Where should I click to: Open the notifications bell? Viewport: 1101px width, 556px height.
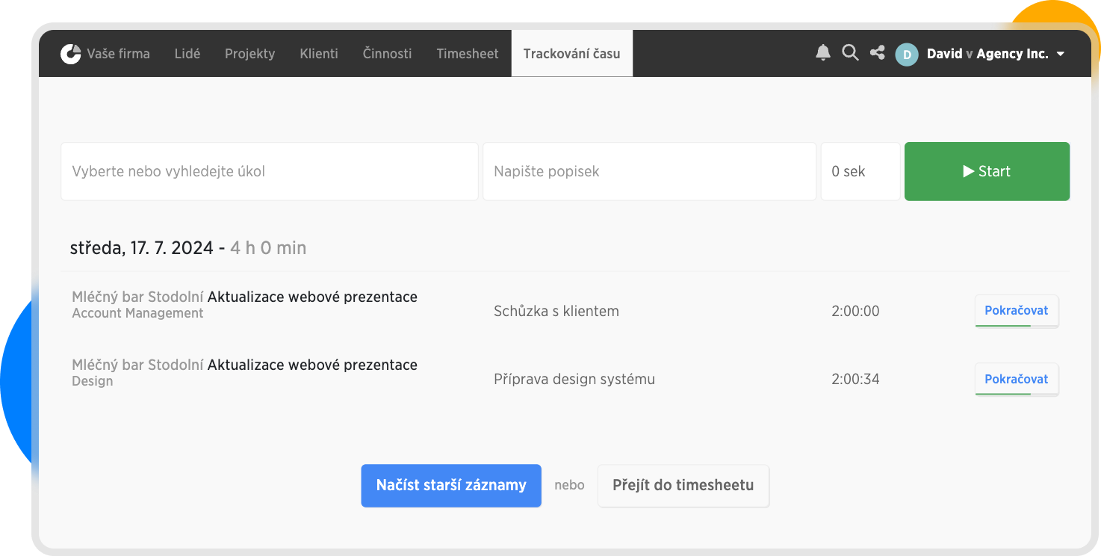(x=823, y=53)
